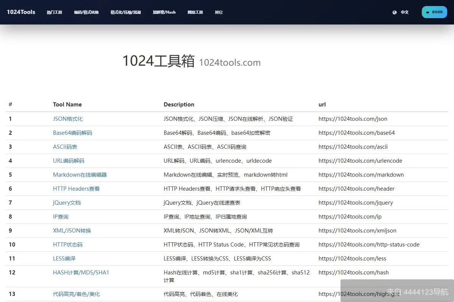Viewport: 454px width, 302px height.
Task: Open the HASH计算/MD5/SHA1 tool
Action: click(x=80, y=272)
